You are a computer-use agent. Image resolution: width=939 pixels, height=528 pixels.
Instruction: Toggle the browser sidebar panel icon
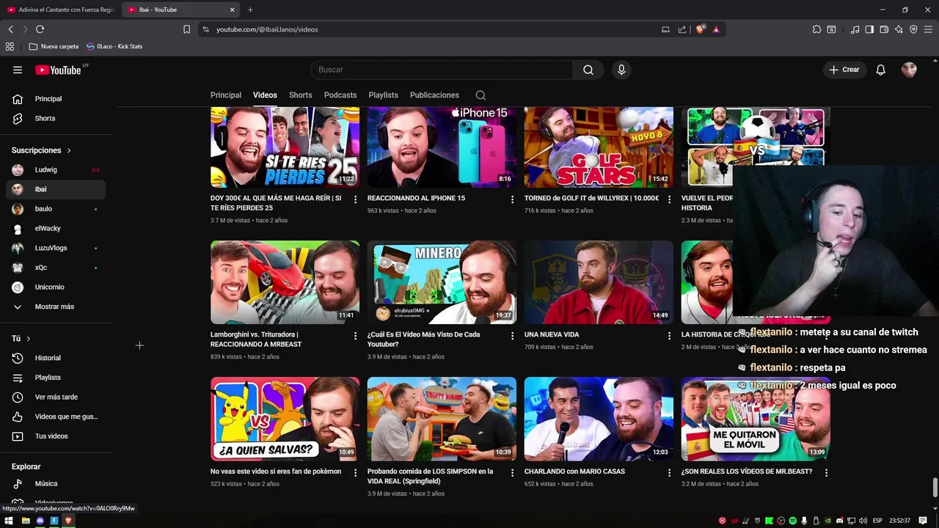point(869,29)
